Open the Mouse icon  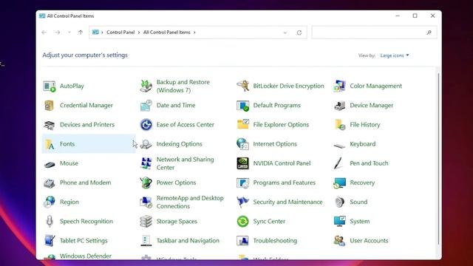point(50,164)
